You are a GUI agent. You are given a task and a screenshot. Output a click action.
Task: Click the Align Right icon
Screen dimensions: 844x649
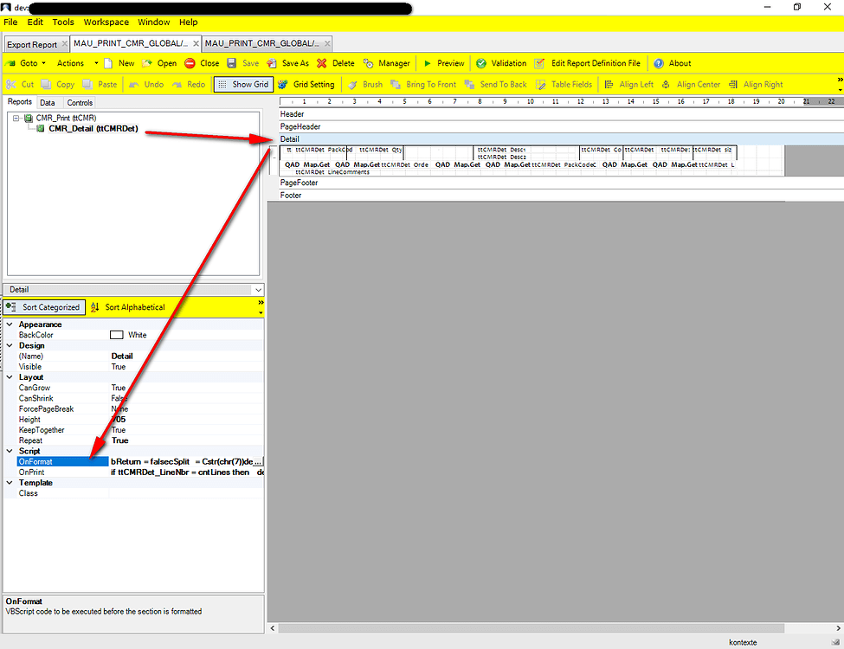pyautogui.click(x=733, y=85)
